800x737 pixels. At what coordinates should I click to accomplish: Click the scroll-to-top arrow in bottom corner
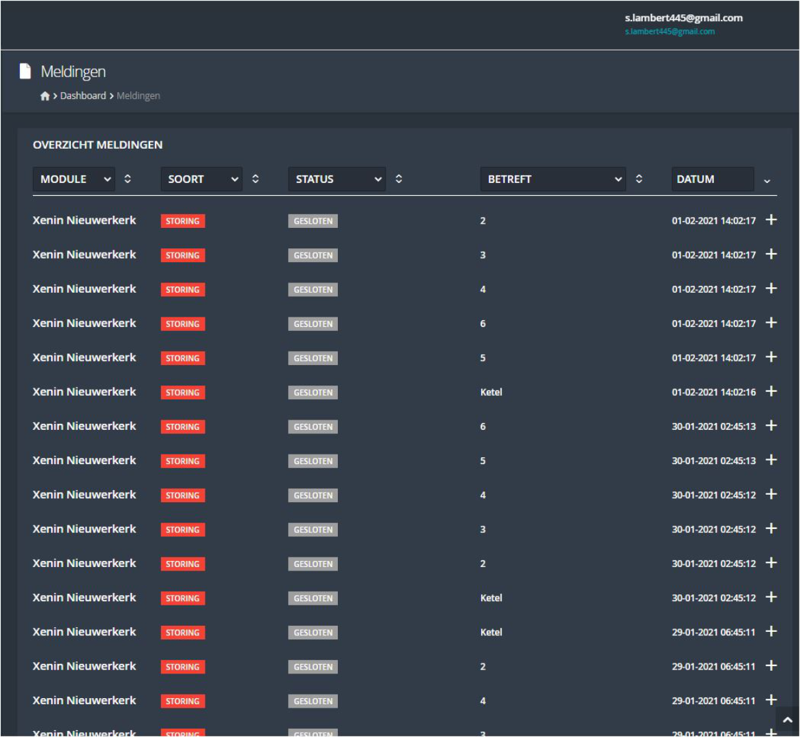tap(788, 719)
